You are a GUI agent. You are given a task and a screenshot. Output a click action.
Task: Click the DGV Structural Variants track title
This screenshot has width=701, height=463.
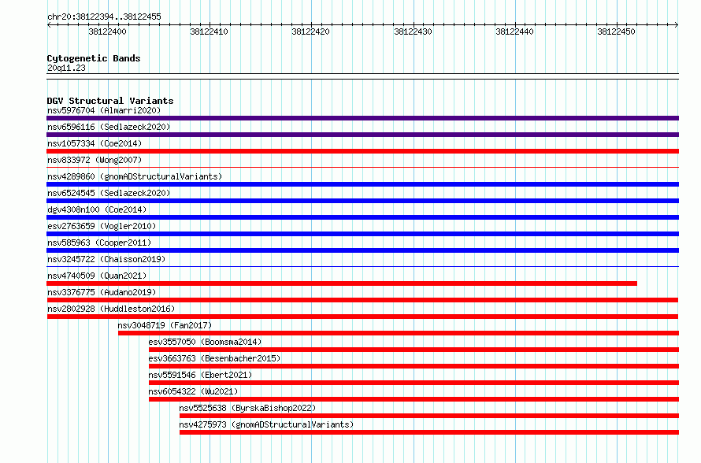pyautogui.click(x=110, y=101)
